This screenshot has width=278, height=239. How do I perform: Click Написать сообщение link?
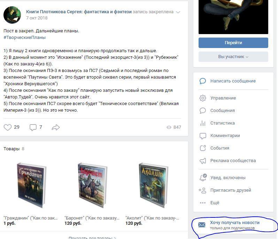click(x=233, y=81)
